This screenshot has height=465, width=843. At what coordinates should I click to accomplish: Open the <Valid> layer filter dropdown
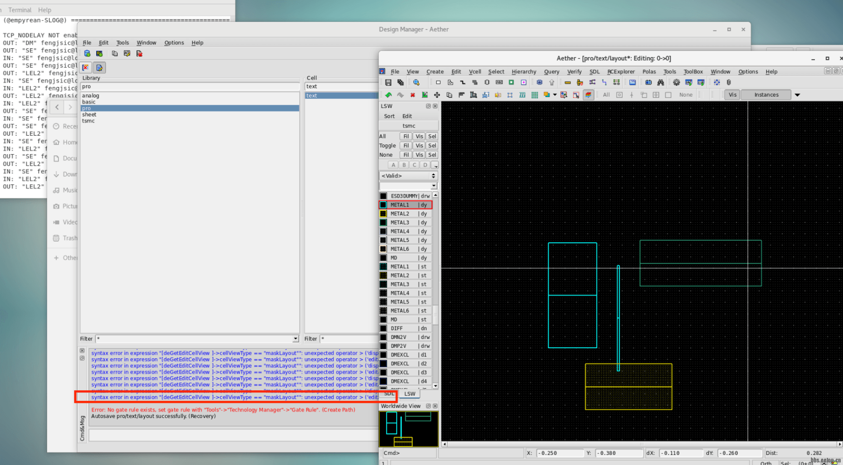point(408,176)
